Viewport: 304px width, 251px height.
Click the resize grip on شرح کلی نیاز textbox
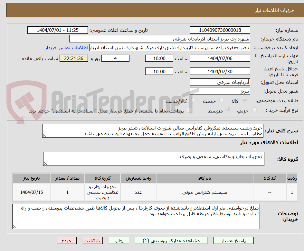pyautogui.click(x=44, y=135)
